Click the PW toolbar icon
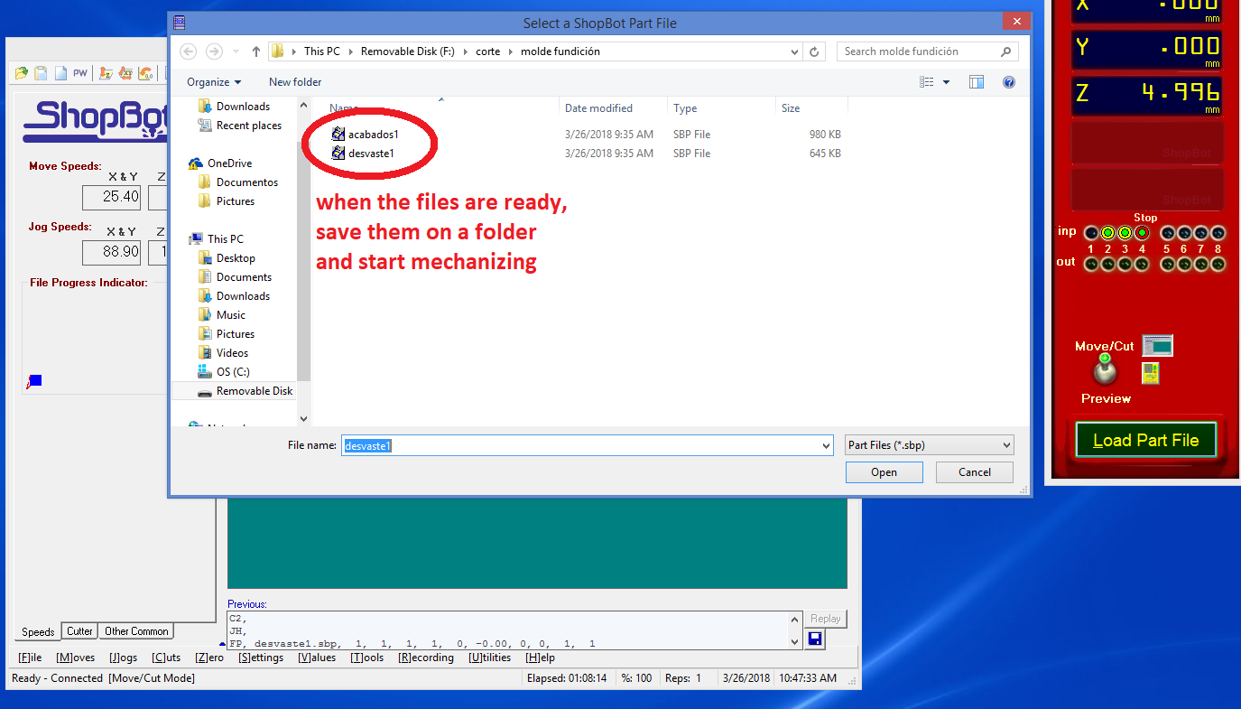Screen dimensions: 1241x709 (80, 73)
